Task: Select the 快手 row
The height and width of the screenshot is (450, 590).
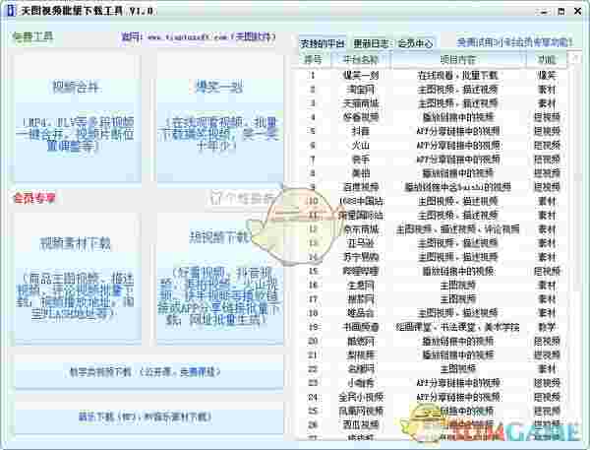Action: [433, 160]
